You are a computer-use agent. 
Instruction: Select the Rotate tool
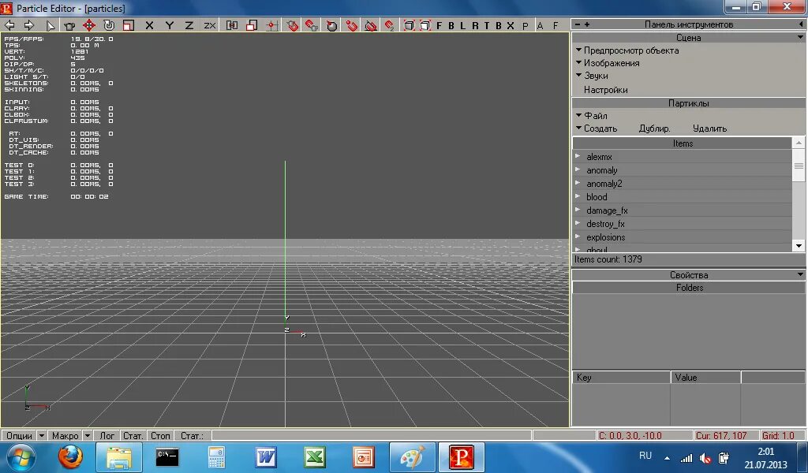point(109,25)
